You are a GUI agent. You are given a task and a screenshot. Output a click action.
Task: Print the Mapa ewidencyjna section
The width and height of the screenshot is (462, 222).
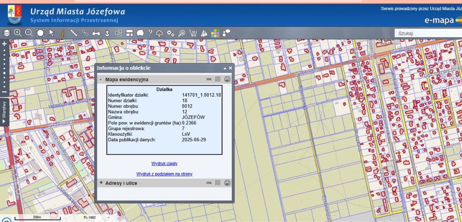227,79
